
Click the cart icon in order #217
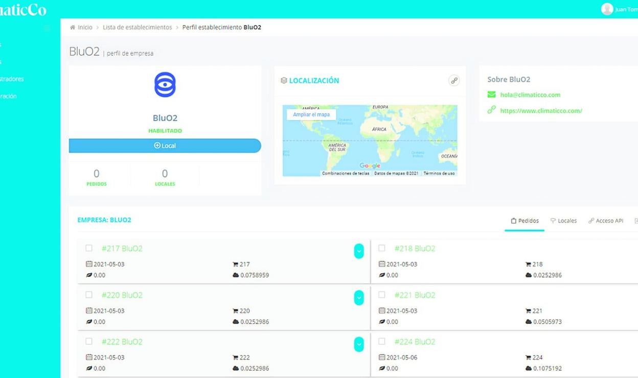point(235,265)
